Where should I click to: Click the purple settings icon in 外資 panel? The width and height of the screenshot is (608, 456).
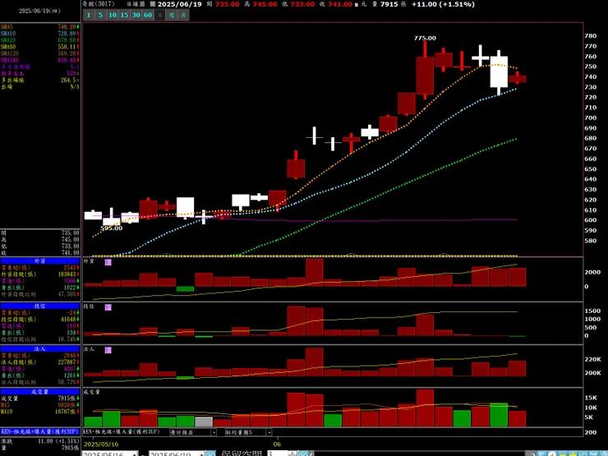pos(108,263)
